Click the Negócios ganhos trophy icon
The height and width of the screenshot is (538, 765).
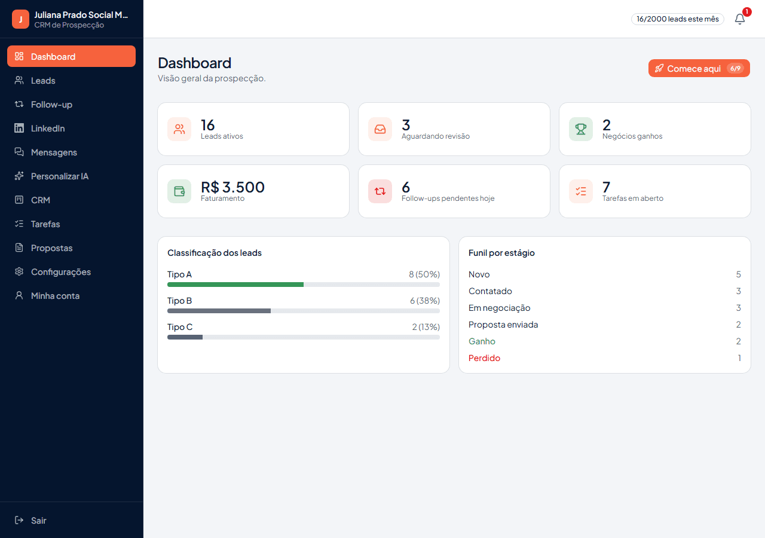[x=581, y=129]
